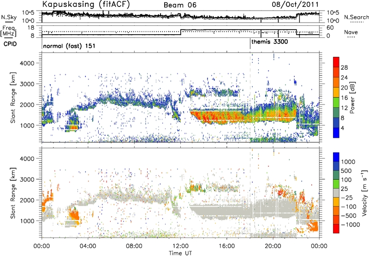Select the 'normal (fast) 151' CPID text
The height and width of the screenshot is (256, 369).
pyautogui.click(x=69, y=46)
